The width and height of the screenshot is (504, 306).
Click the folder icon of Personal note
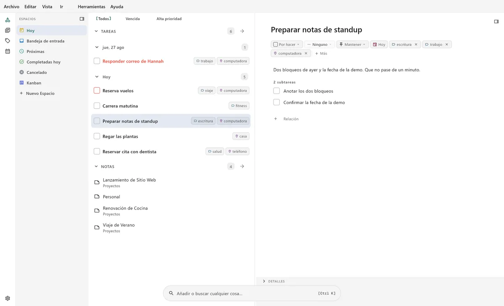pos(97,196)
